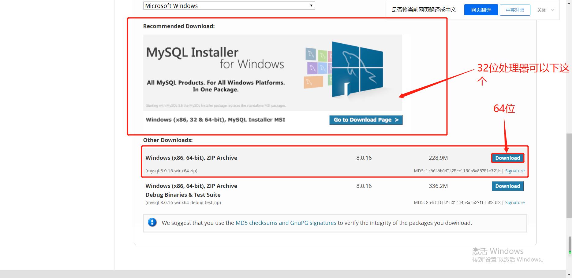Click the Other Downloads: heading
The width and height of the screenshot is (572, 278).
click(x=168, y=140)
